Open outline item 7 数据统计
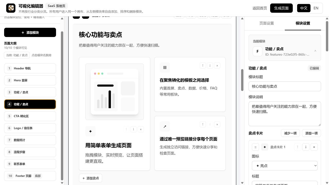The height and width of the screenshot is (185, 329). tap(30, 140)
